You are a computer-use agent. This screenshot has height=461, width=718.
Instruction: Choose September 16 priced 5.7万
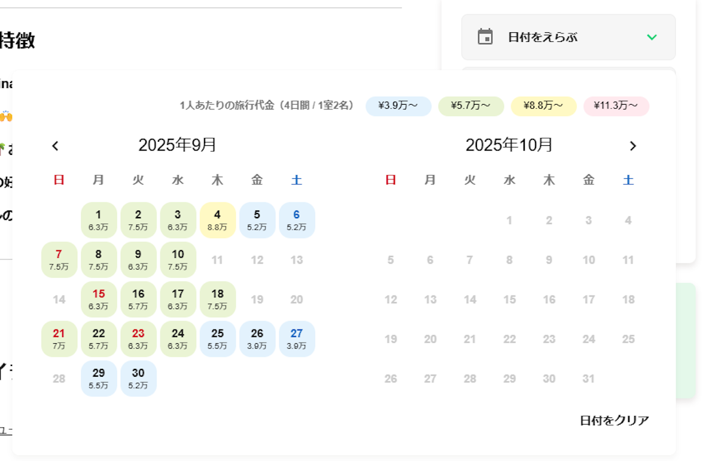[138, 299]
